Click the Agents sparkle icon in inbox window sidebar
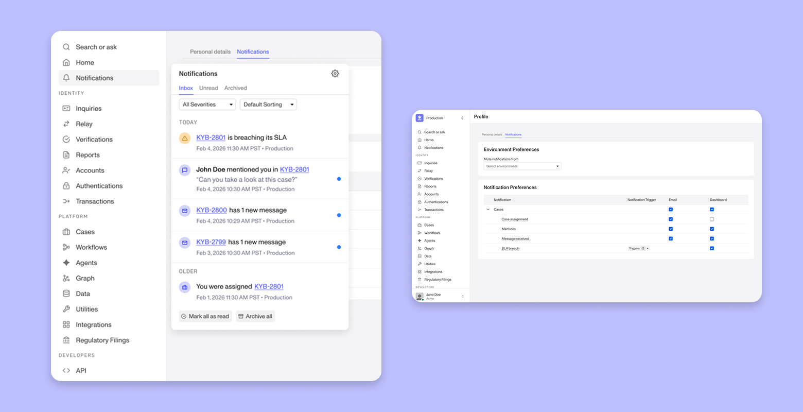The image size is (803, 412). point(66,263)
